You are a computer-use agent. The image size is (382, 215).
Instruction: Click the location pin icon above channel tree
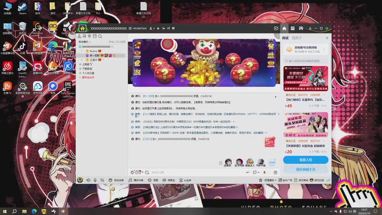[89, 36]
